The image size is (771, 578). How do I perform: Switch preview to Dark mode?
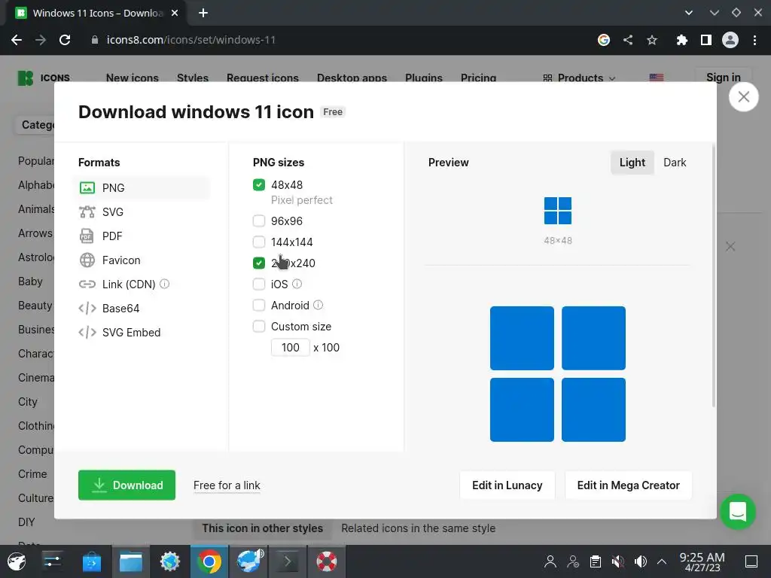tap(675, 163)
